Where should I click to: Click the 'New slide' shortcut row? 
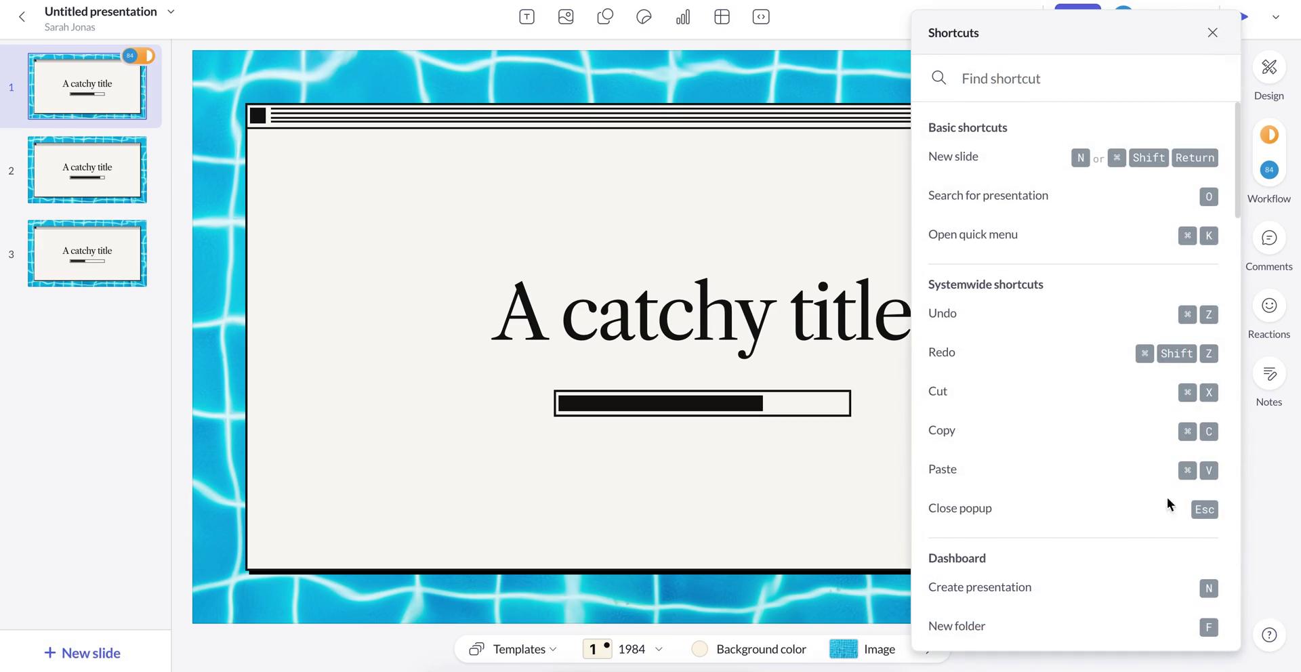tap(1073, 157)
